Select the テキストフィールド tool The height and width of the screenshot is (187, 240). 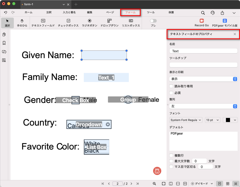[x=43, y=23]
